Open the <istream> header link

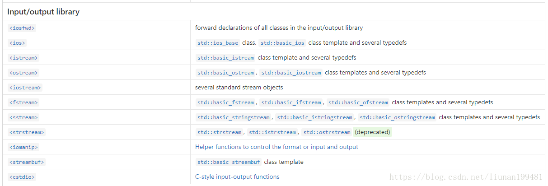pos(23,58)
